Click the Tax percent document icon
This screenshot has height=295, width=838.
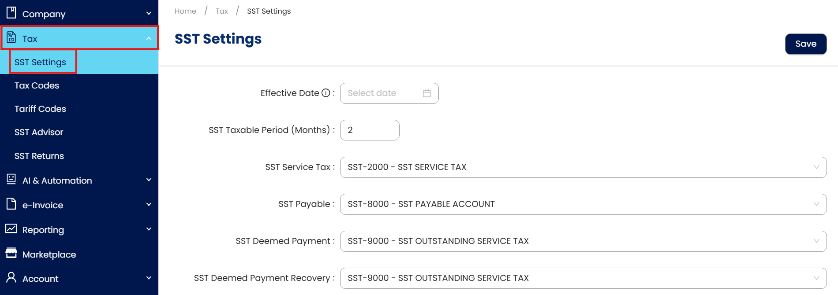[x=11, y=38]
